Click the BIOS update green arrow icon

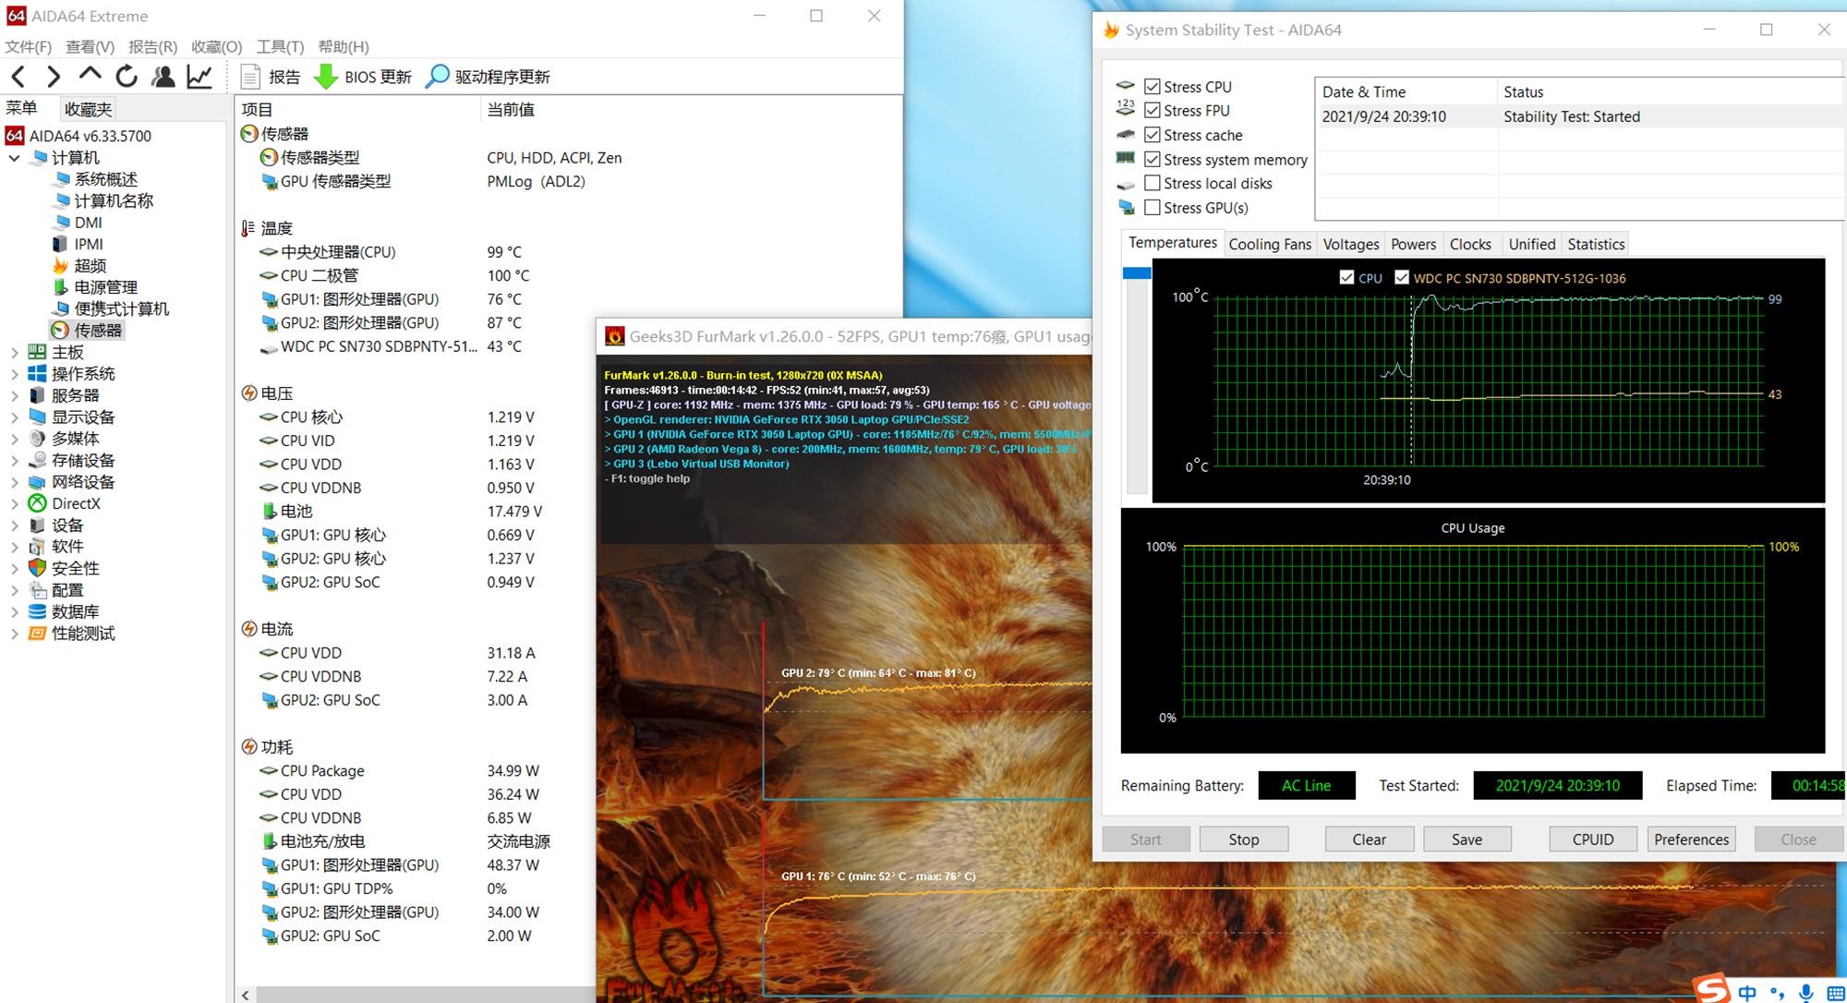point(326,77)
